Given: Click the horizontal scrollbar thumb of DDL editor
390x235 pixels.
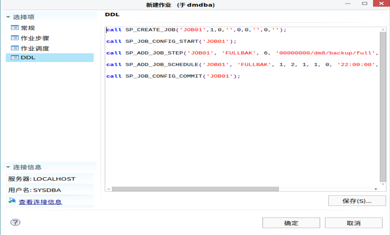Looking at the screenshot, I should 195,189.
